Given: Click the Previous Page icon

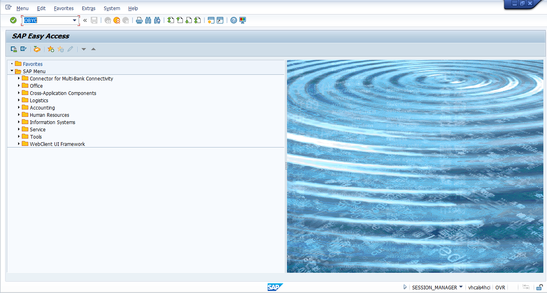Looking at the screenshot, I should (180, 20).
